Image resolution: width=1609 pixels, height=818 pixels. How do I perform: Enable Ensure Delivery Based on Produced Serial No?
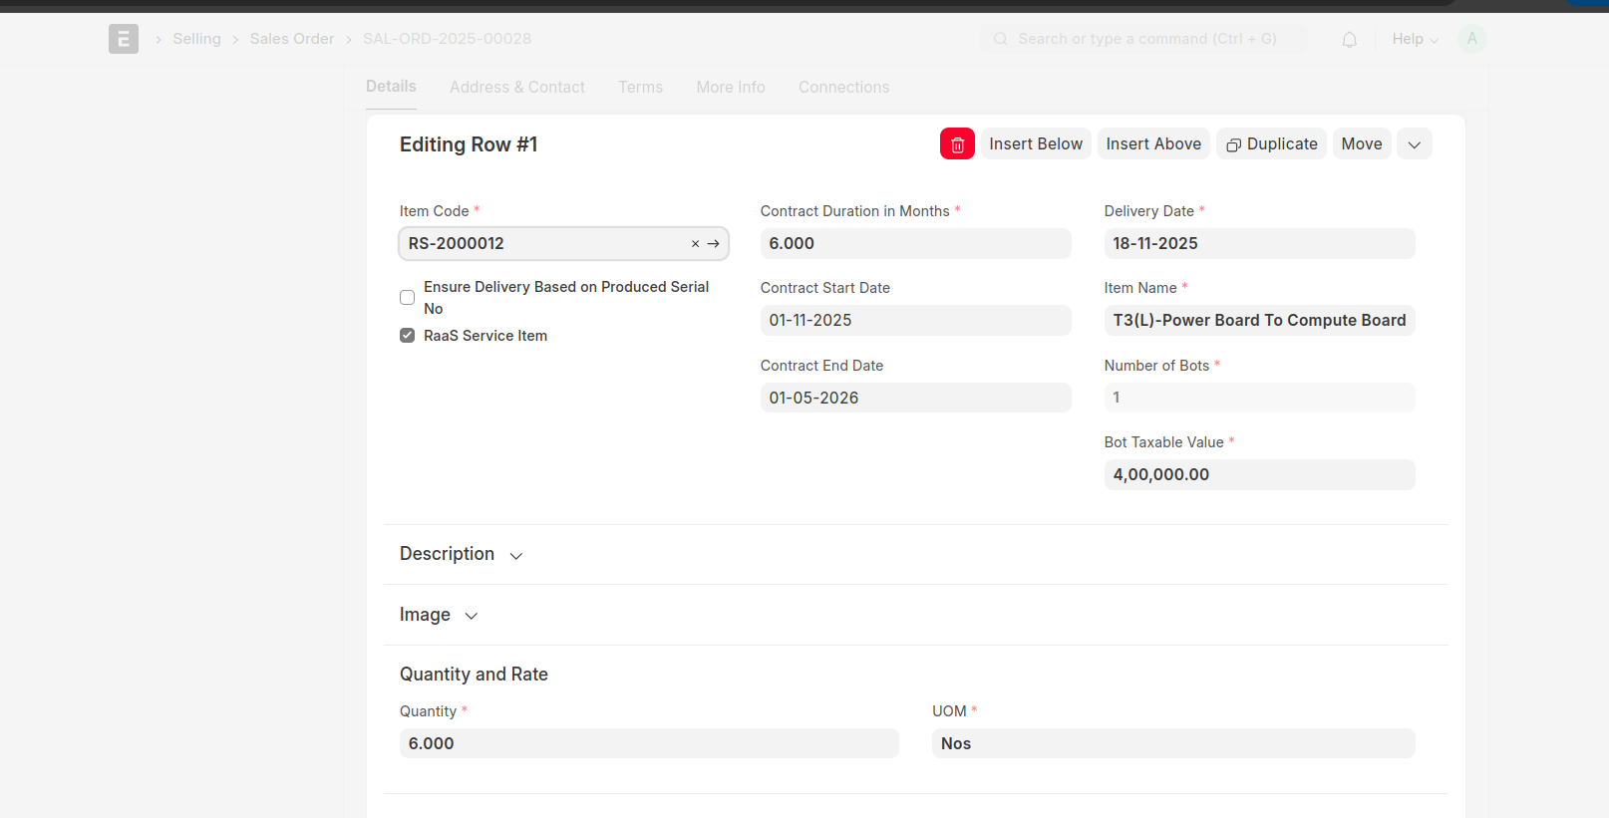coord(408,298)
